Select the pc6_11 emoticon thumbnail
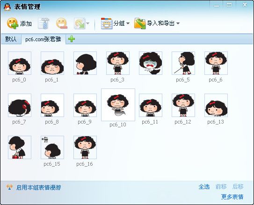The width and height of the screenshot is (254, 205). pos(151,105)
